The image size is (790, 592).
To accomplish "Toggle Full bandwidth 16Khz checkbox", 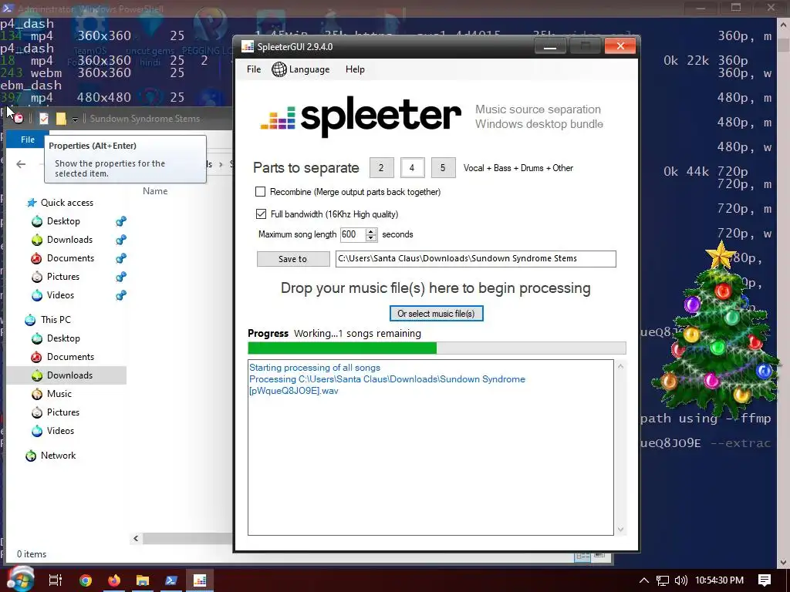I will (261, 214).
